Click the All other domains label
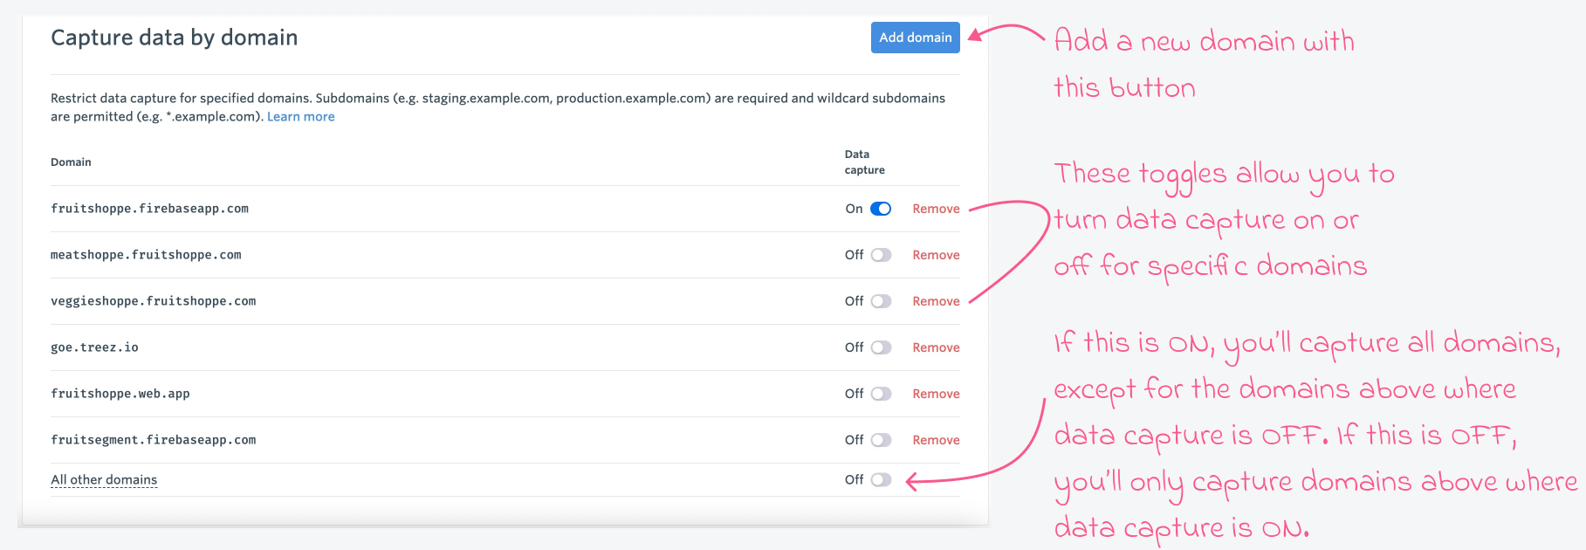The image size is (1586, 550). pyautogui.click(x=104, y=480)
